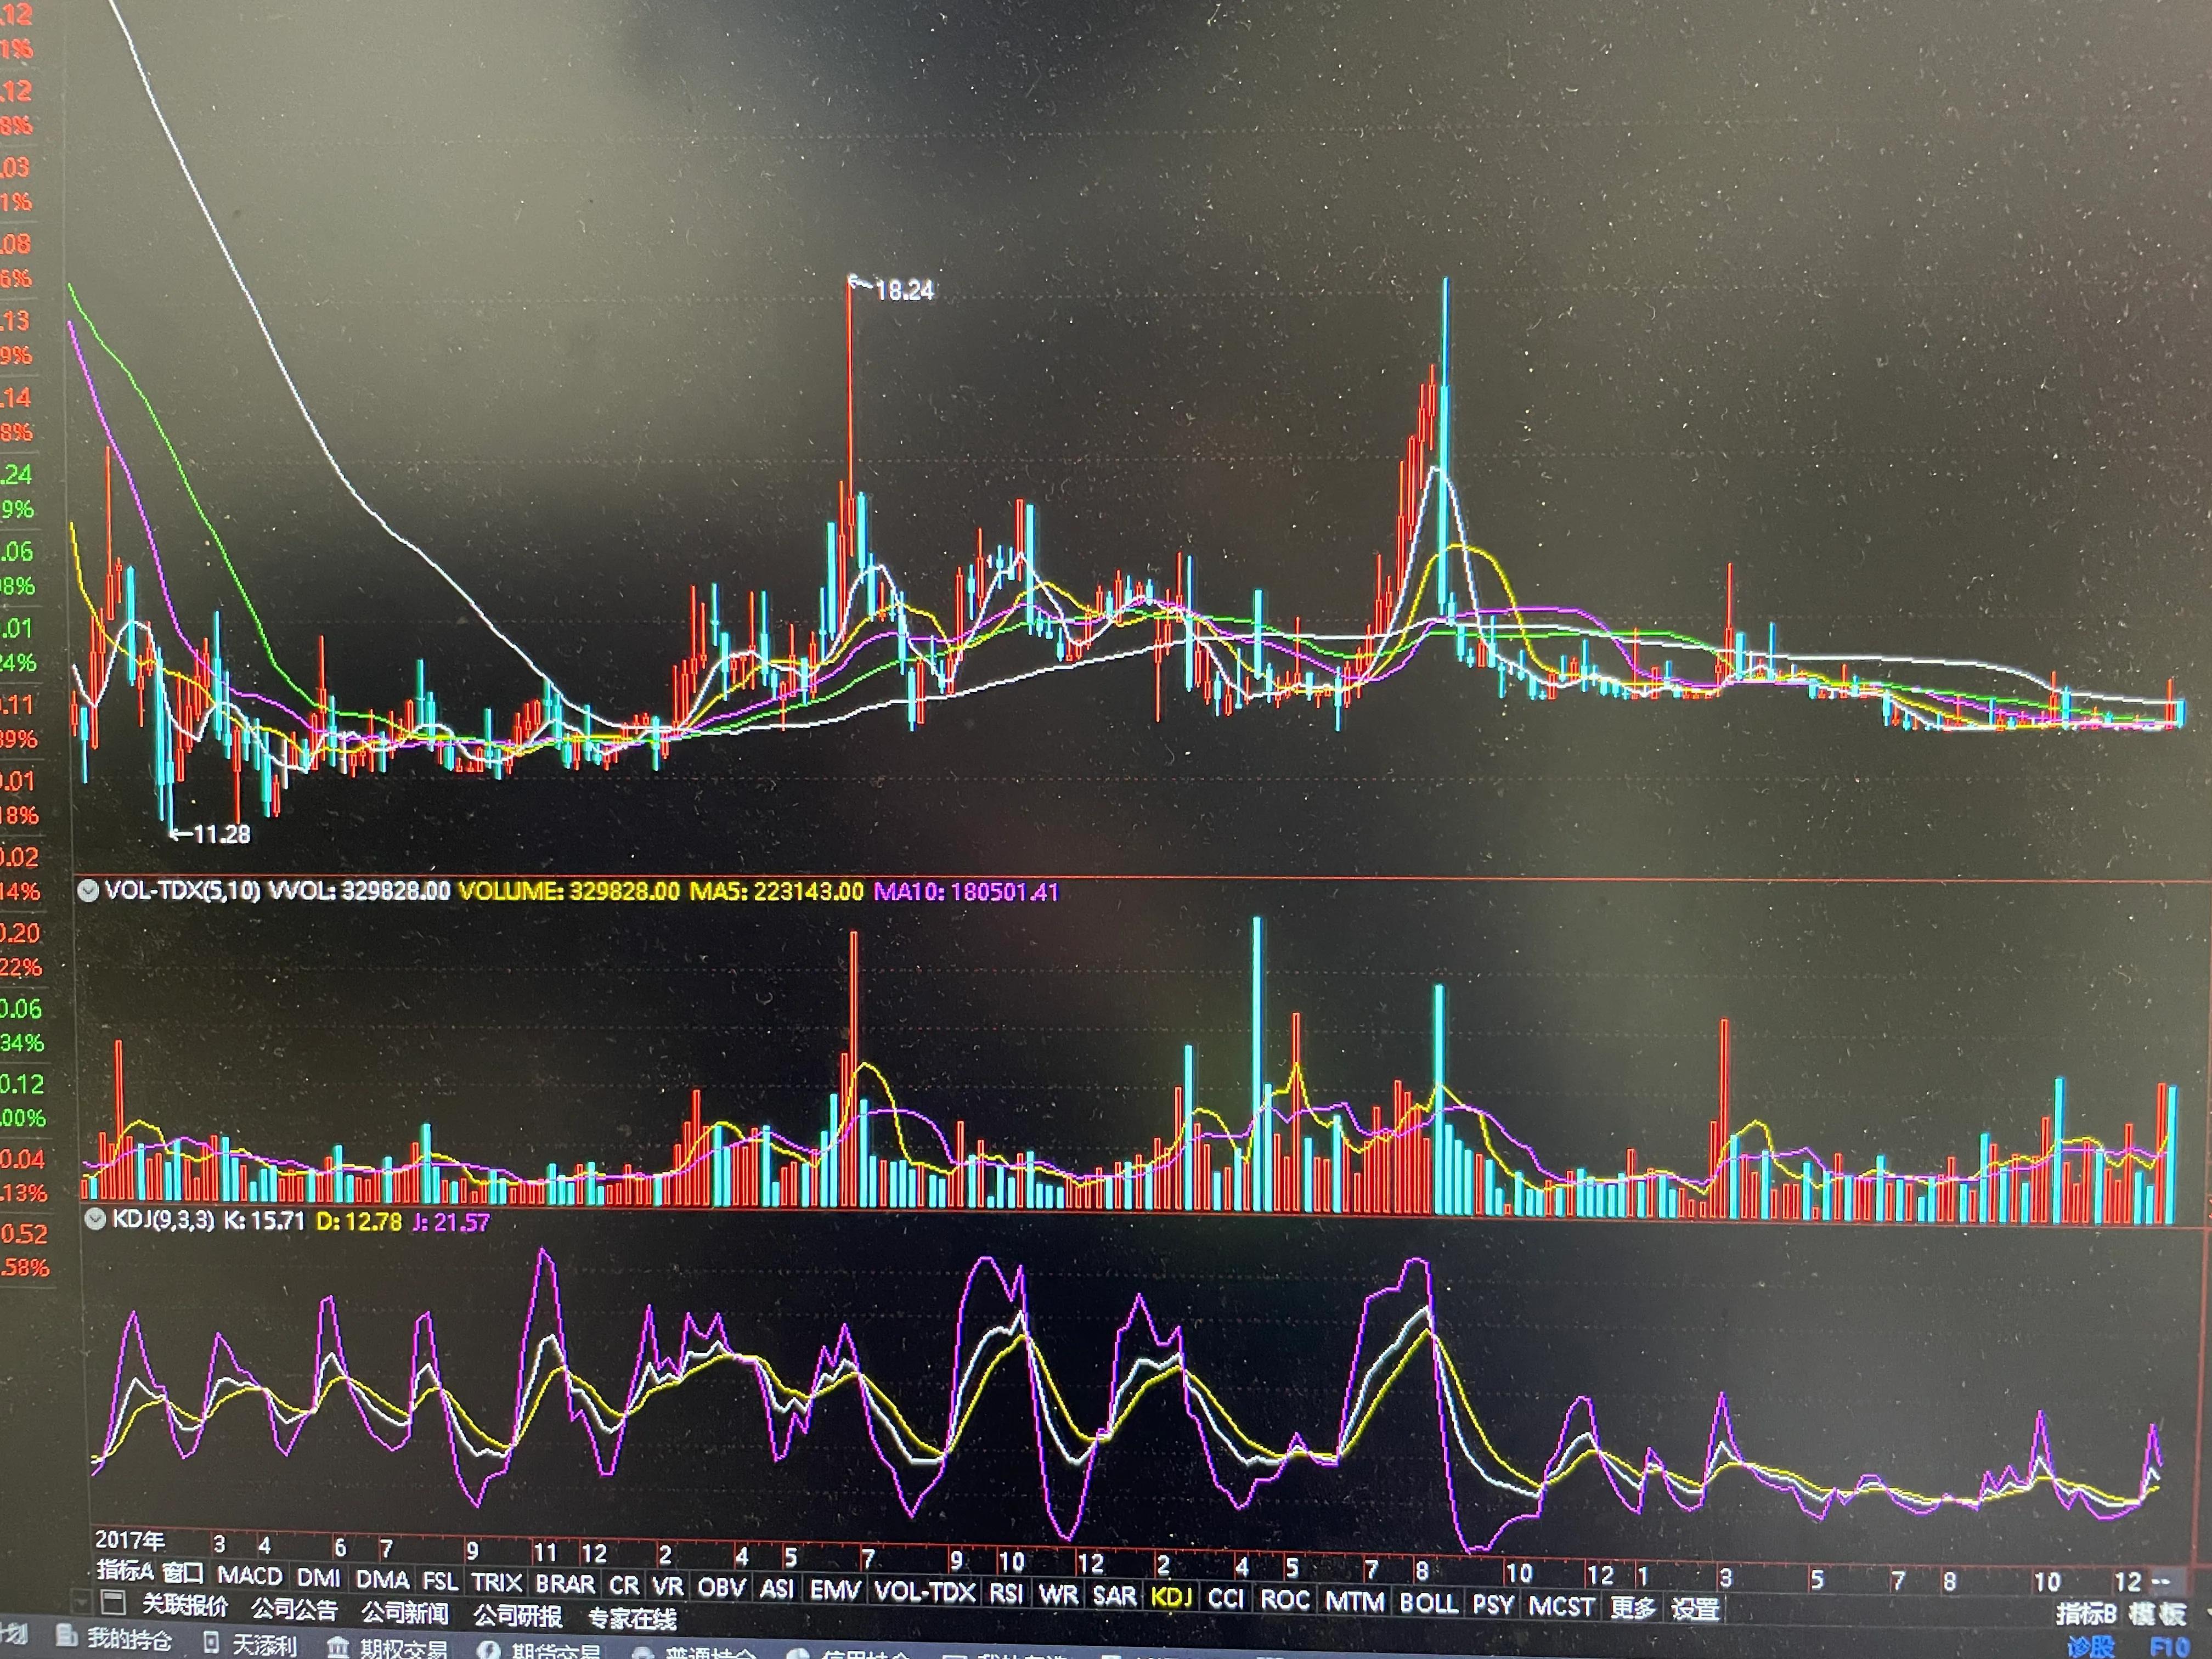
Task: Switch to the ASI indicator
Action: point(777,1588)
